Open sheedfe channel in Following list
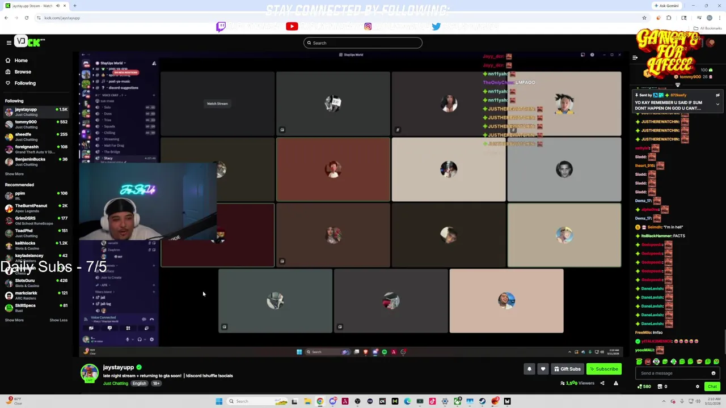The height and width of the screenshot is (408, 726). point(35,137)
